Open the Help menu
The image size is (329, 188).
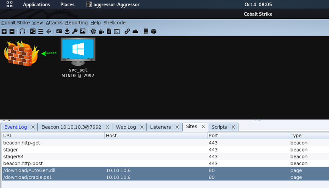(x=96, y=23)
